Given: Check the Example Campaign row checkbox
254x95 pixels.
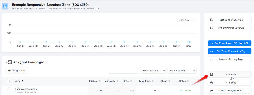Looking at the screenshot, I should [x=9, y=89].
